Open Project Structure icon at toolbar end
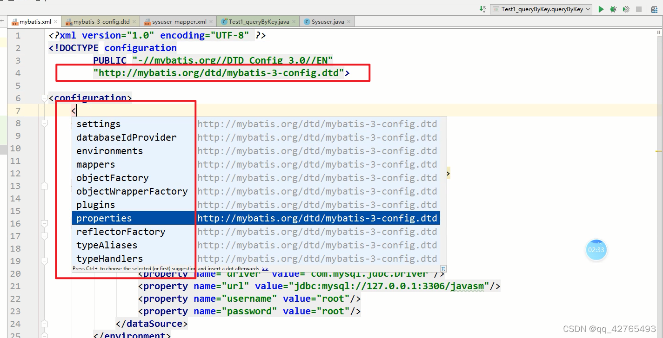 click(653, 9)
